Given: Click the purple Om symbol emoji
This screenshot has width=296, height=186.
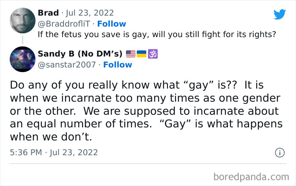Looking at the screenshot, I should click(x=152, y=54).
